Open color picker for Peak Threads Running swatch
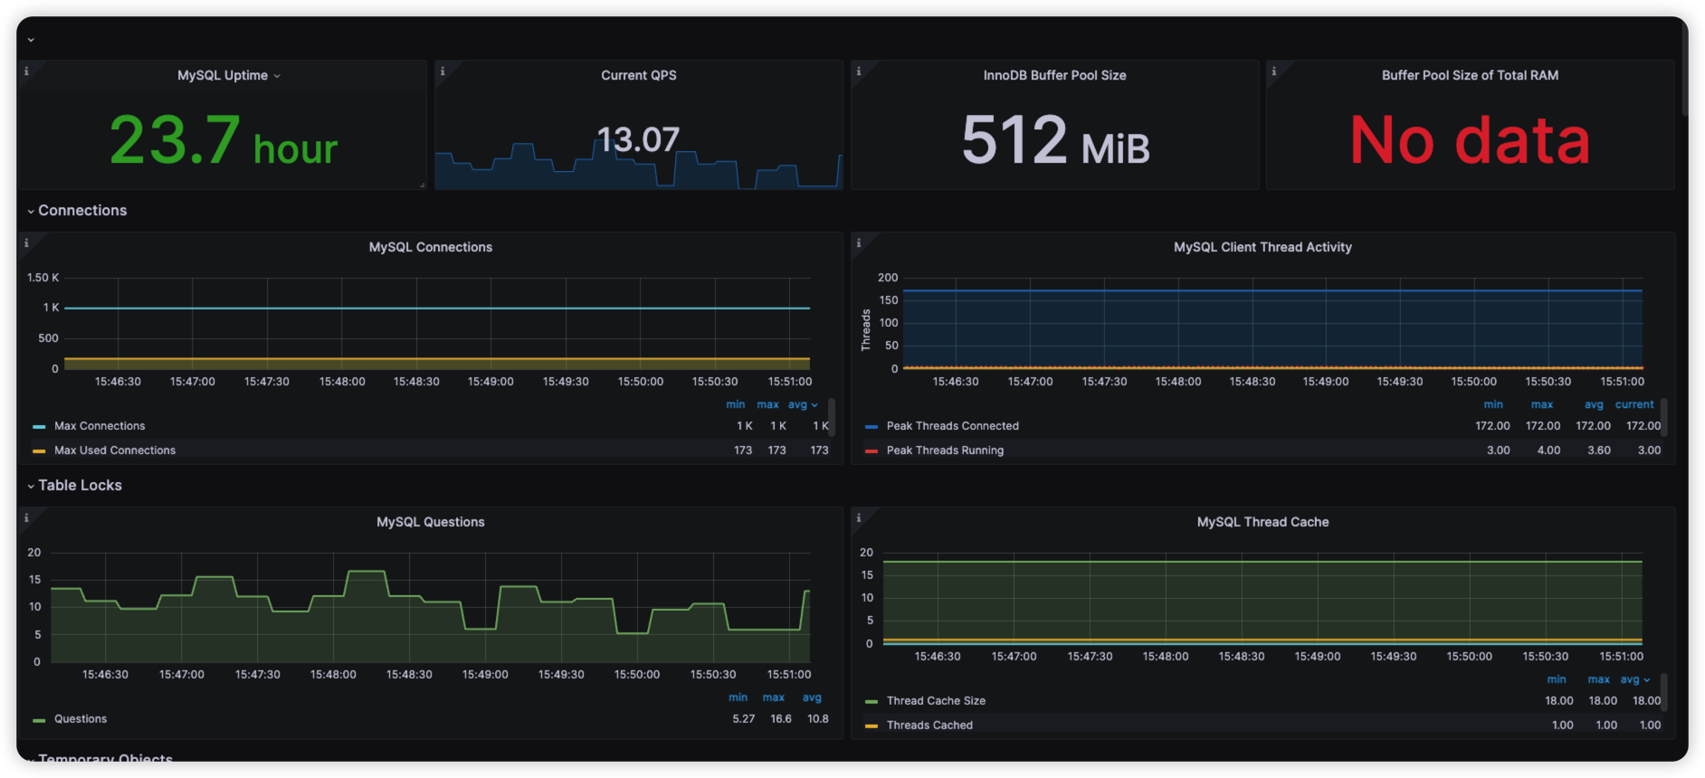This screenshot has height=778, width=1705. pos(872,451)
